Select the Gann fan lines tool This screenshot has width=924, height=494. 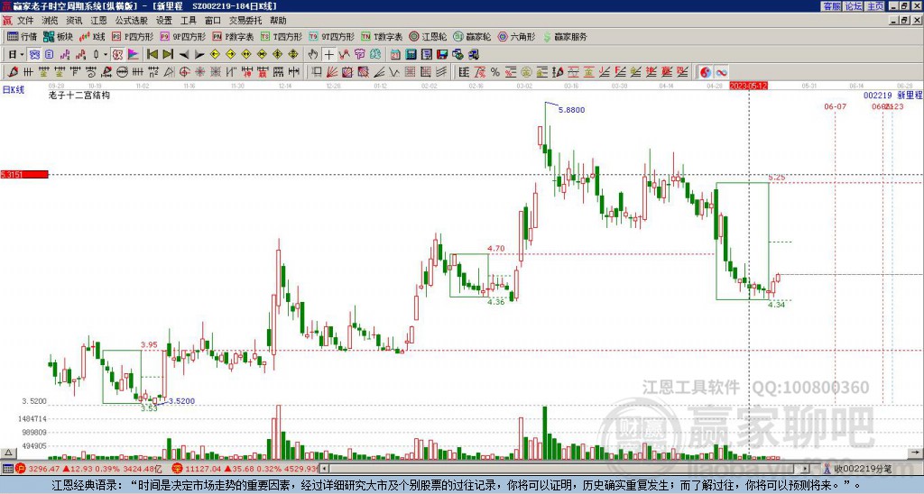coord(332,72)
